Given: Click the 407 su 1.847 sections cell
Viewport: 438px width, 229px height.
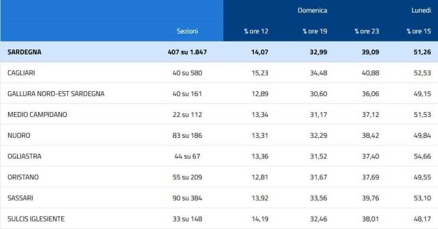Looking at the screenshot, I should click(x=187, y=52).
